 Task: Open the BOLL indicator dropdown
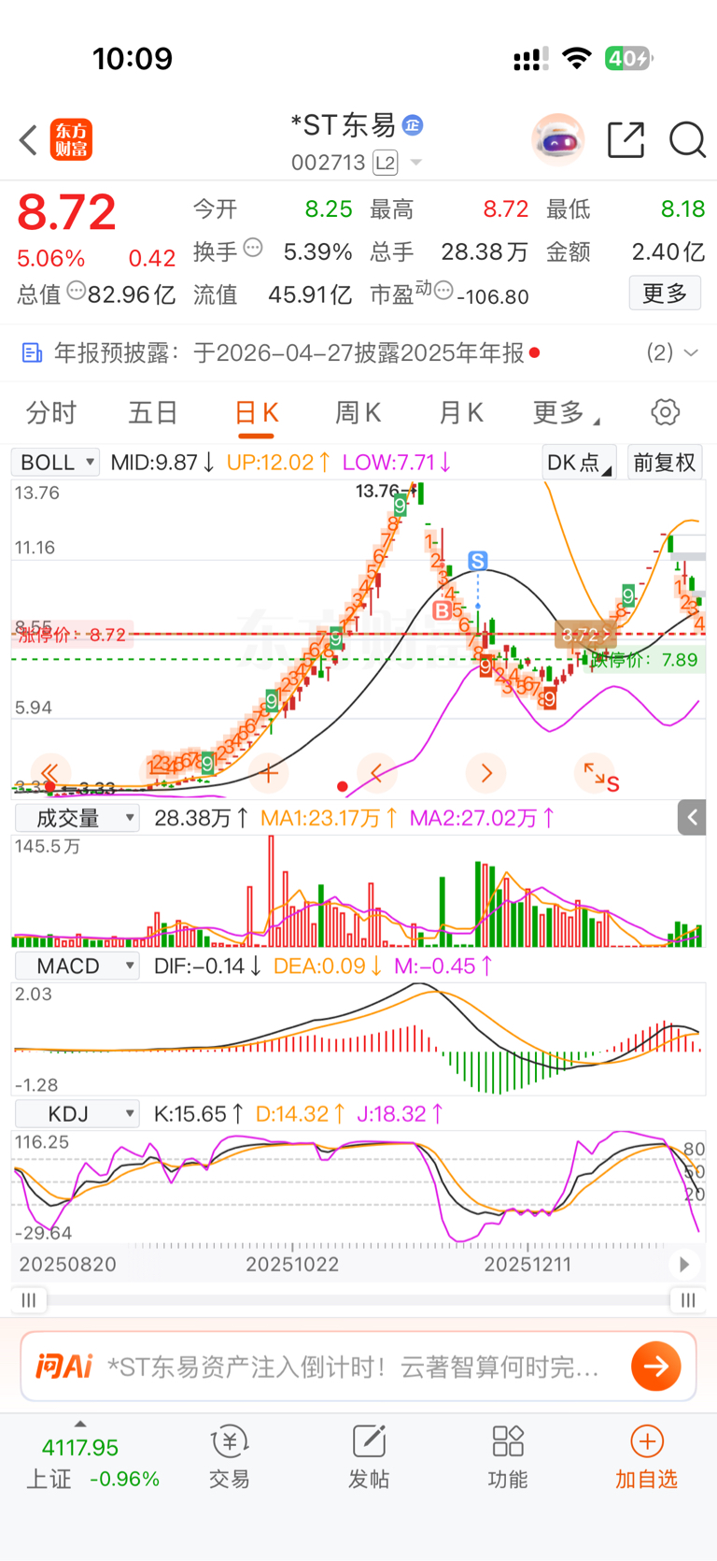[55, 462]
